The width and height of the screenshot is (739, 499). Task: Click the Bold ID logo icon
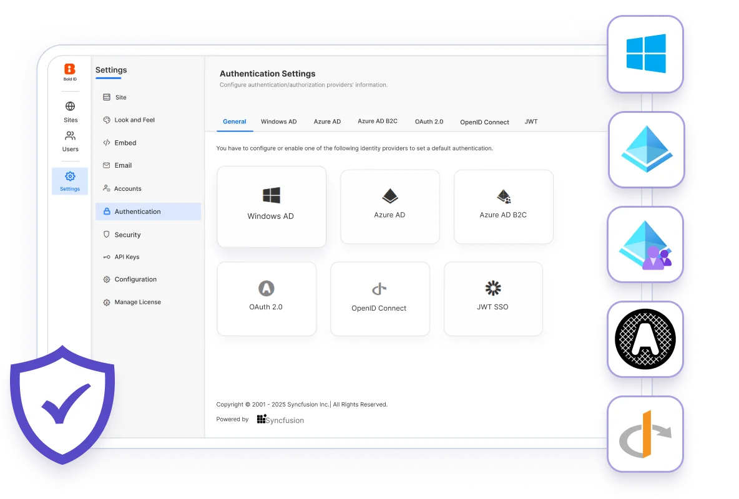70,69
